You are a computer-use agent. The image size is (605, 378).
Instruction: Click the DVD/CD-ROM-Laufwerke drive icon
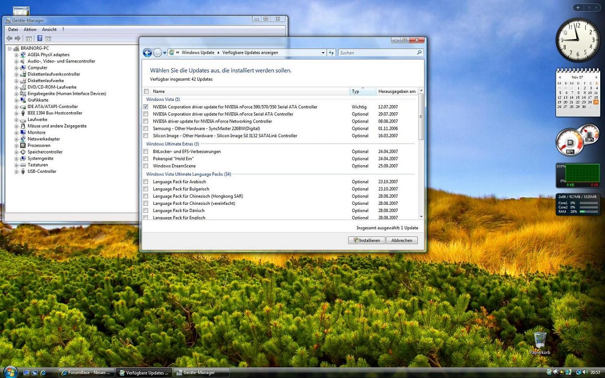point(23,87)
